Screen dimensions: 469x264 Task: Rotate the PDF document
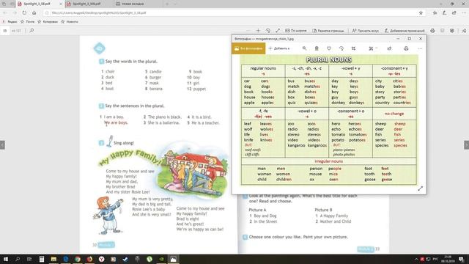pyautogui.click(x=268, y=31)
